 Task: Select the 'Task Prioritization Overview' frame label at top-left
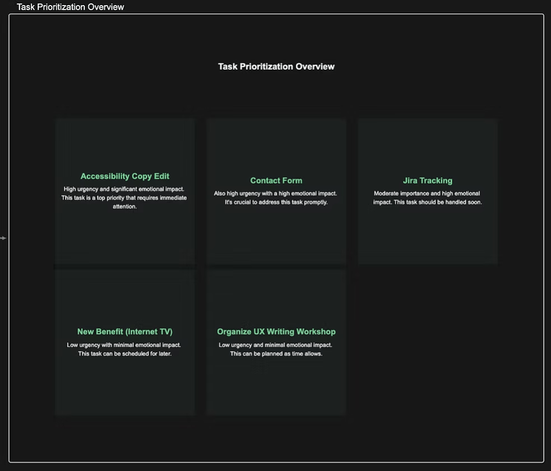[x=70, y=7]
